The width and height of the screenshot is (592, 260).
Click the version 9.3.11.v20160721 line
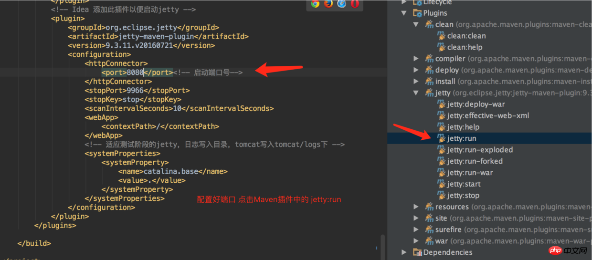[x=141, y=45]
